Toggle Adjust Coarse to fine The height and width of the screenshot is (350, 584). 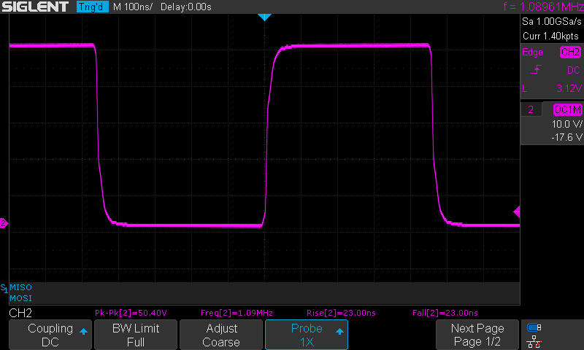click(221, 335)
